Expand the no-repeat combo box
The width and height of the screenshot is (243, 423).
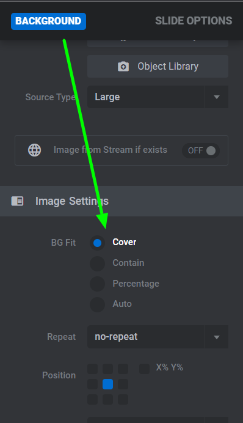tap(158, 337)
